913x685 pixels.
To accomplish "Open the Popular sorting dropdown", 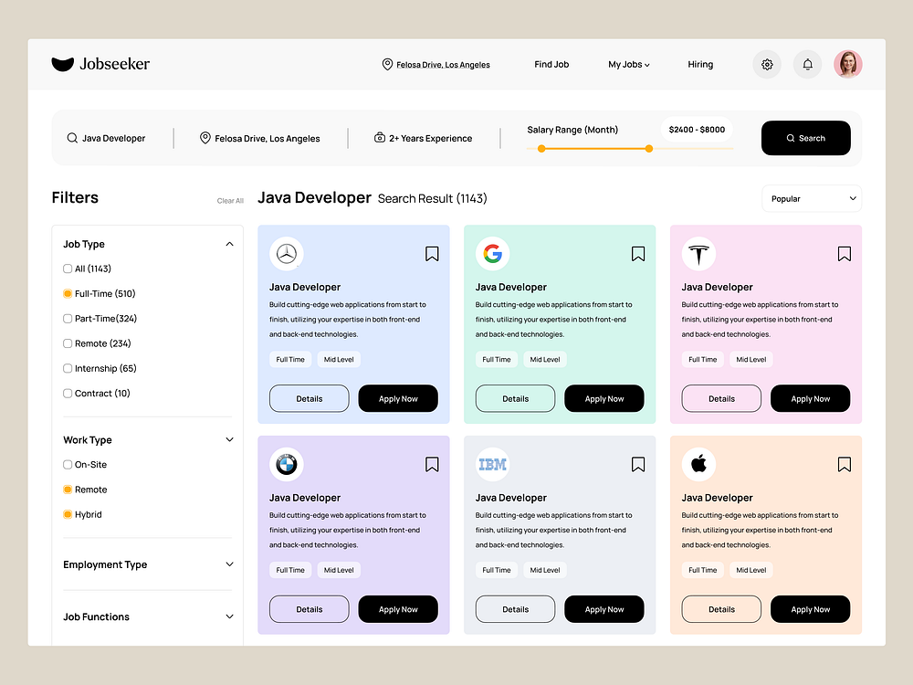I will click(x=811, y=198).
